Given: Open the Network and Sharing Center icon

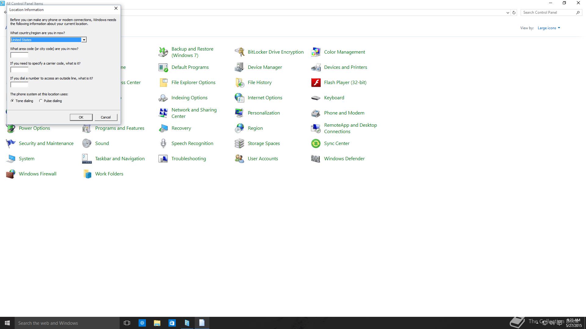Looking at the screenshot, I should coord(163,113).
